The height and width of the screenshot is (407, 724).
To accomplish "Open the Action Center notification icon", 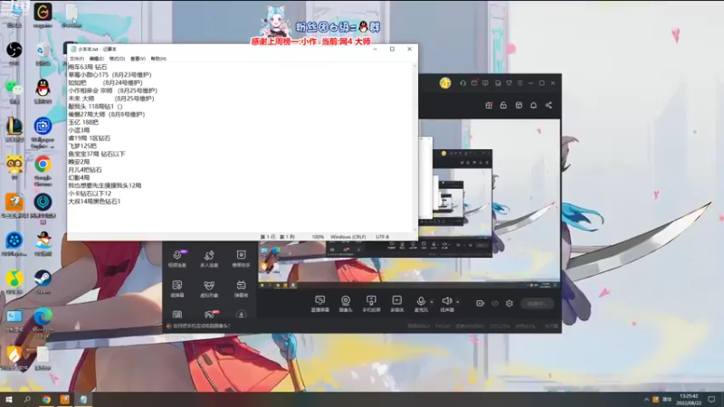I will (711, 399).
